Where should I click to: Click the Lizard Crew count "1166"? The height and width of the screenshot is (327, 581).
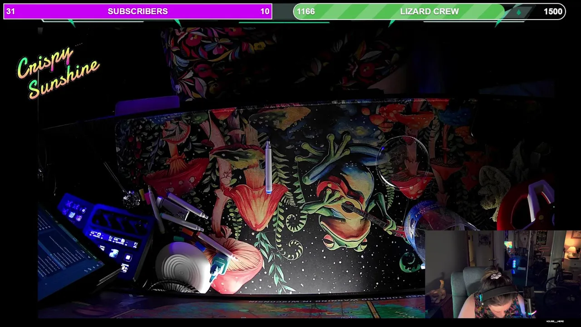pos(306,11)
